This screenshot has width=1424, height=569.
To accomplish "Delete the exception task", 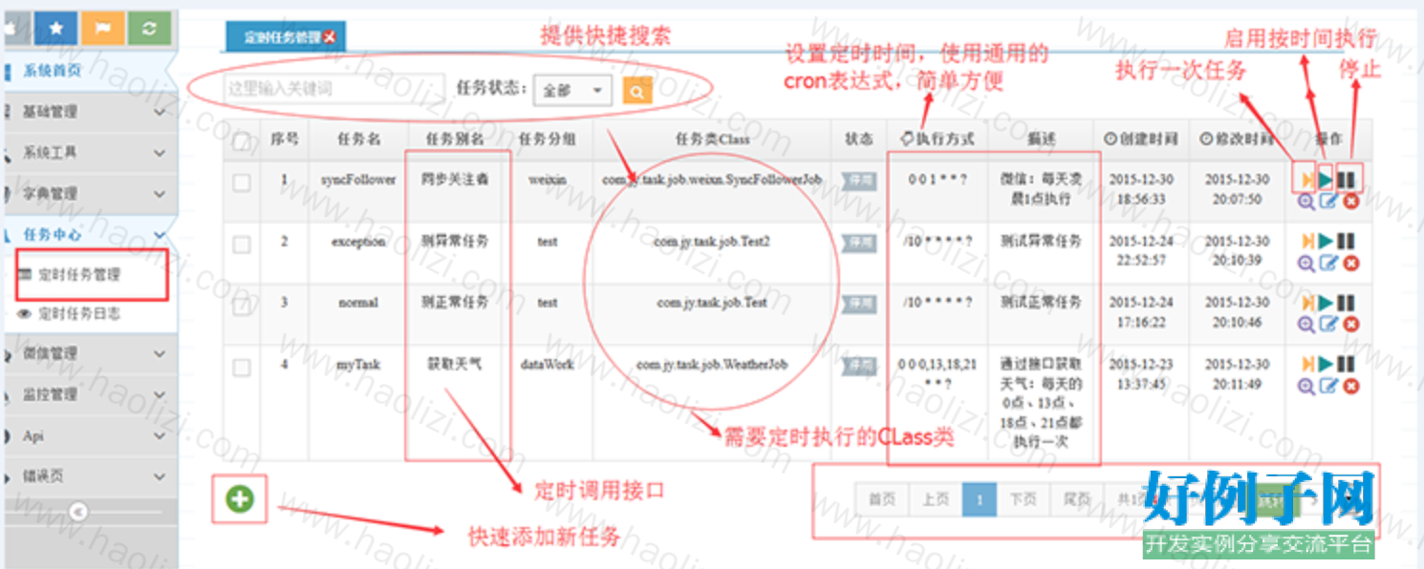I will (x=1350, y=263).
